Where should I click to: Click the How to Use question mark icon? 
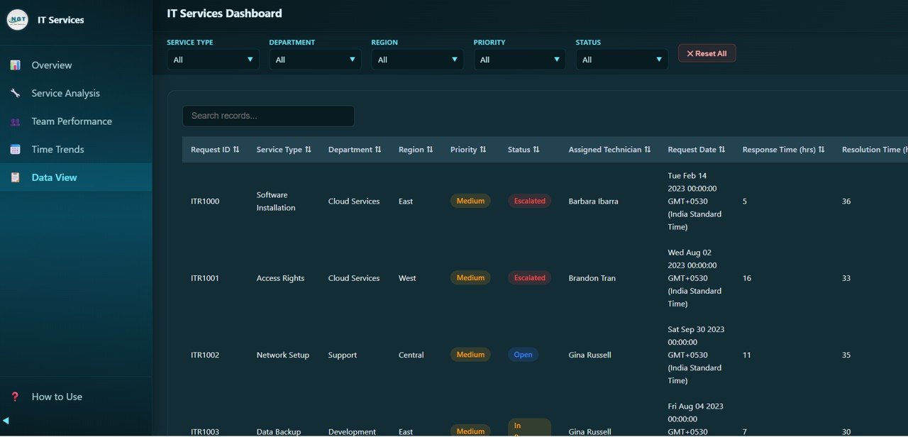pyautogui.click(x=15, y=397)
